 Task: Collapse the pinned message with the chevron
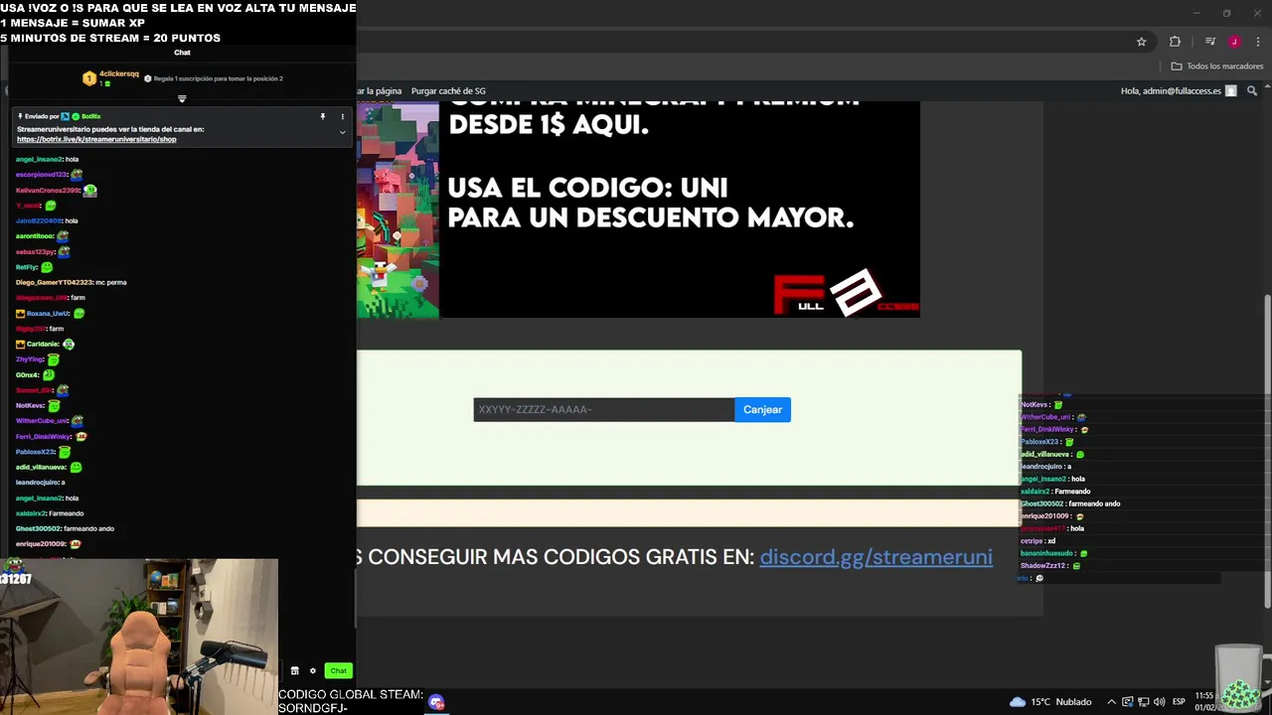342,132
